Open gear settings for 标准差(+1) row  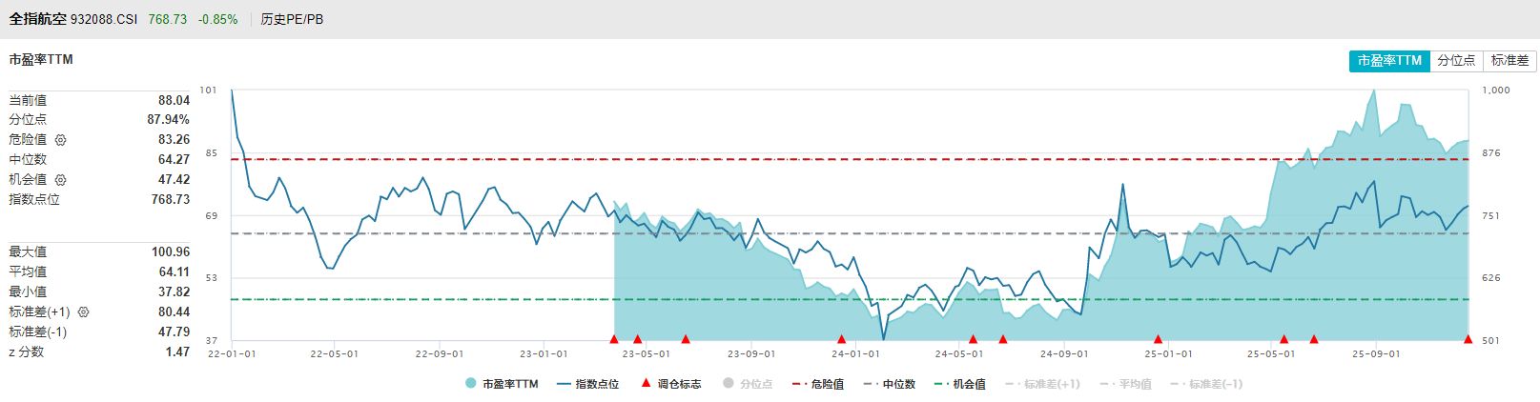pyautogui.click(x=83, y=312)
